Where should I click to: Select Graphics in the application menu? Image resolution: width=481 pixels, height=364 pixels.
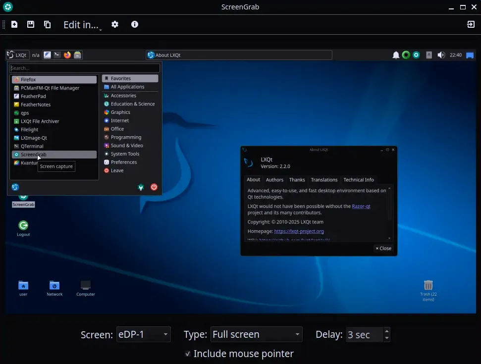pos(120,112)
